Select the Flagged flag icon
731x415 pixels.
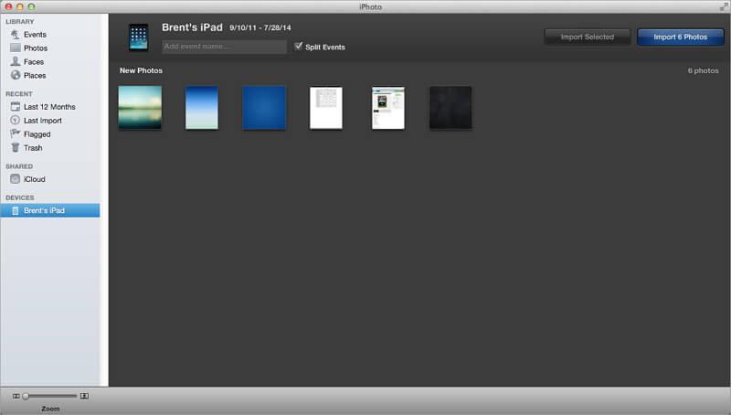16,134
